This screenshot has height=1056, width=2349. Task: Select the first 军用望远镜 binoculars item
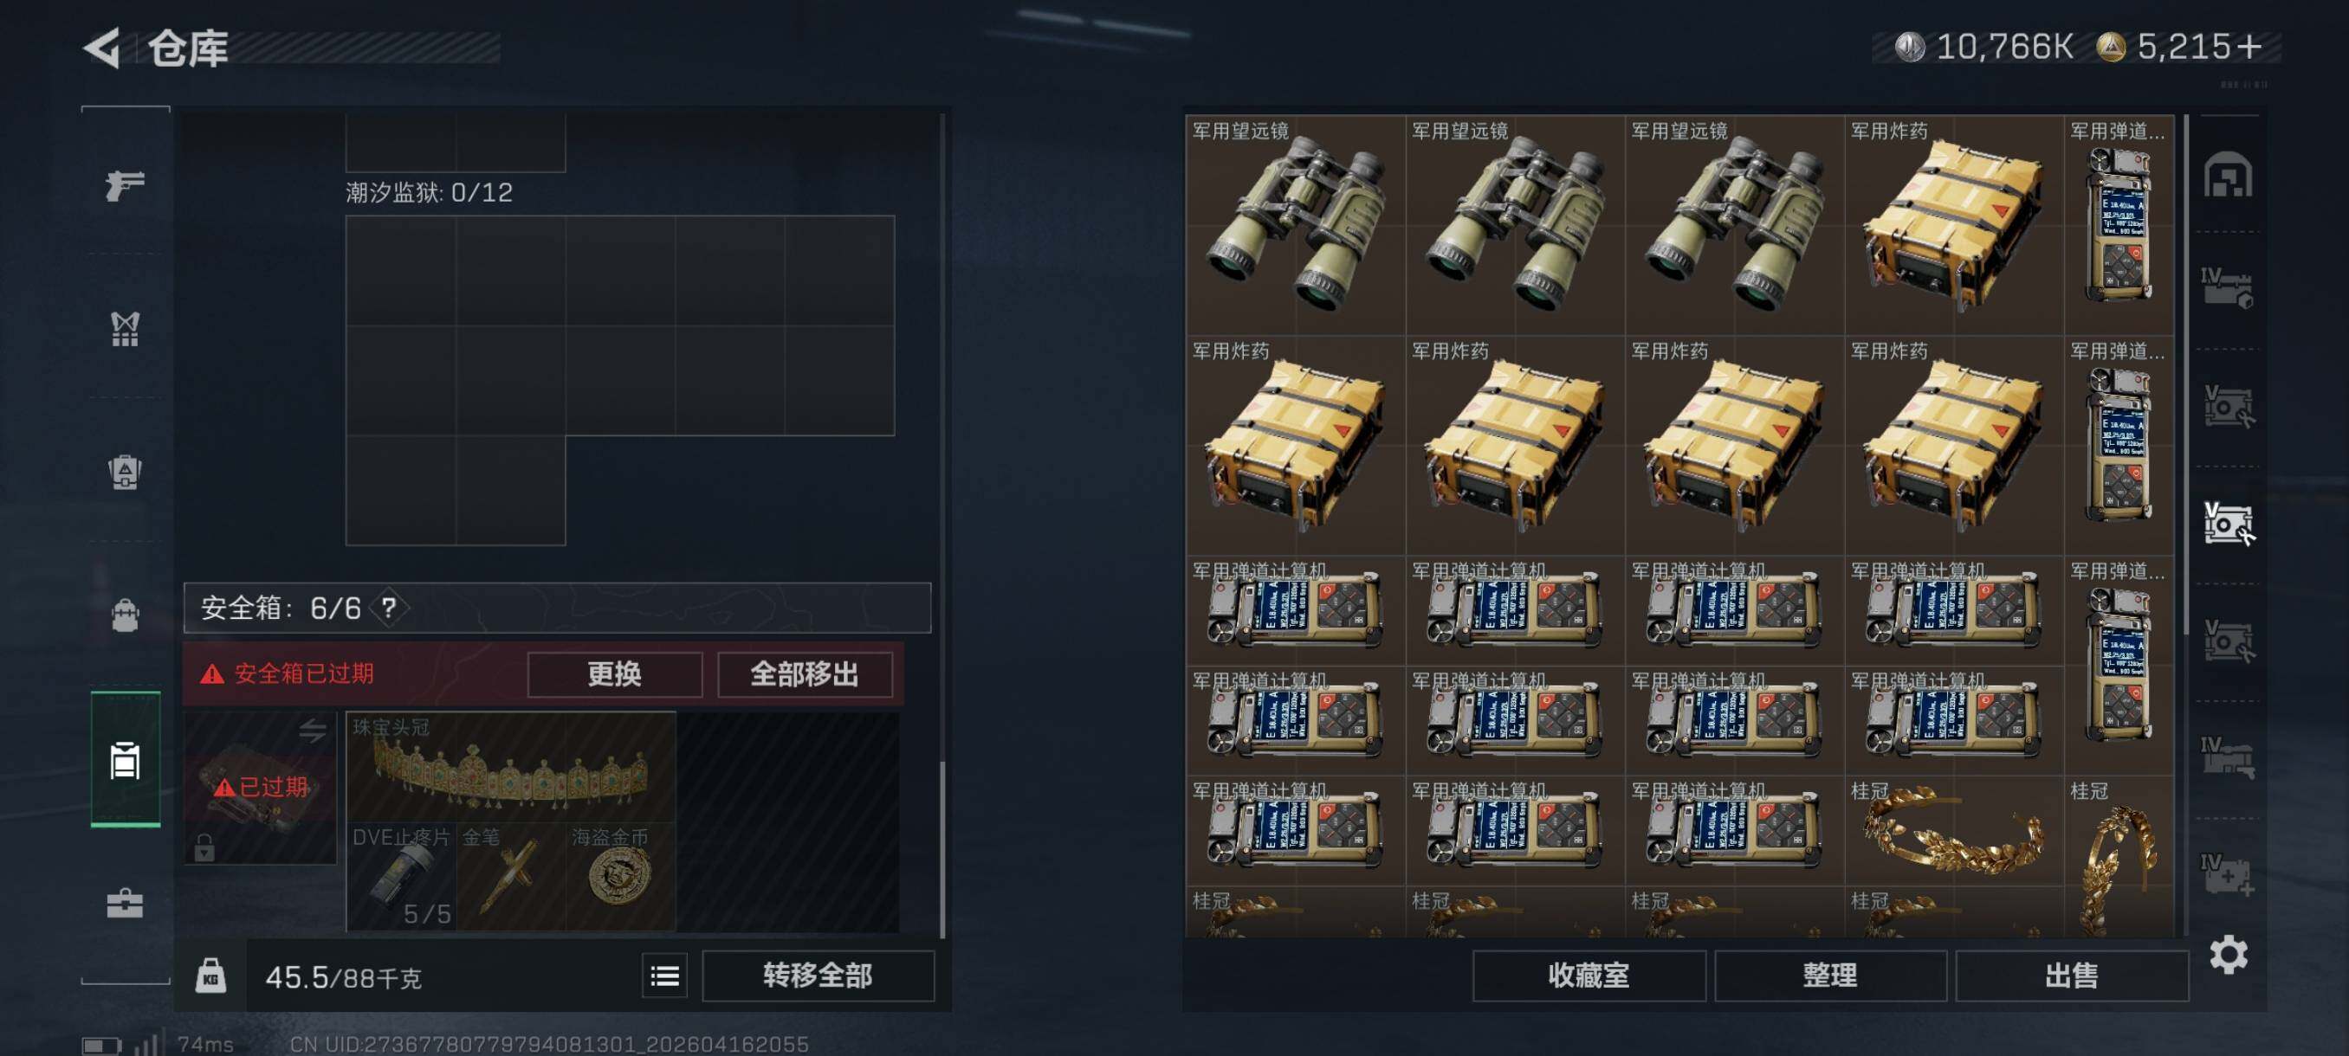point(1295,225)
